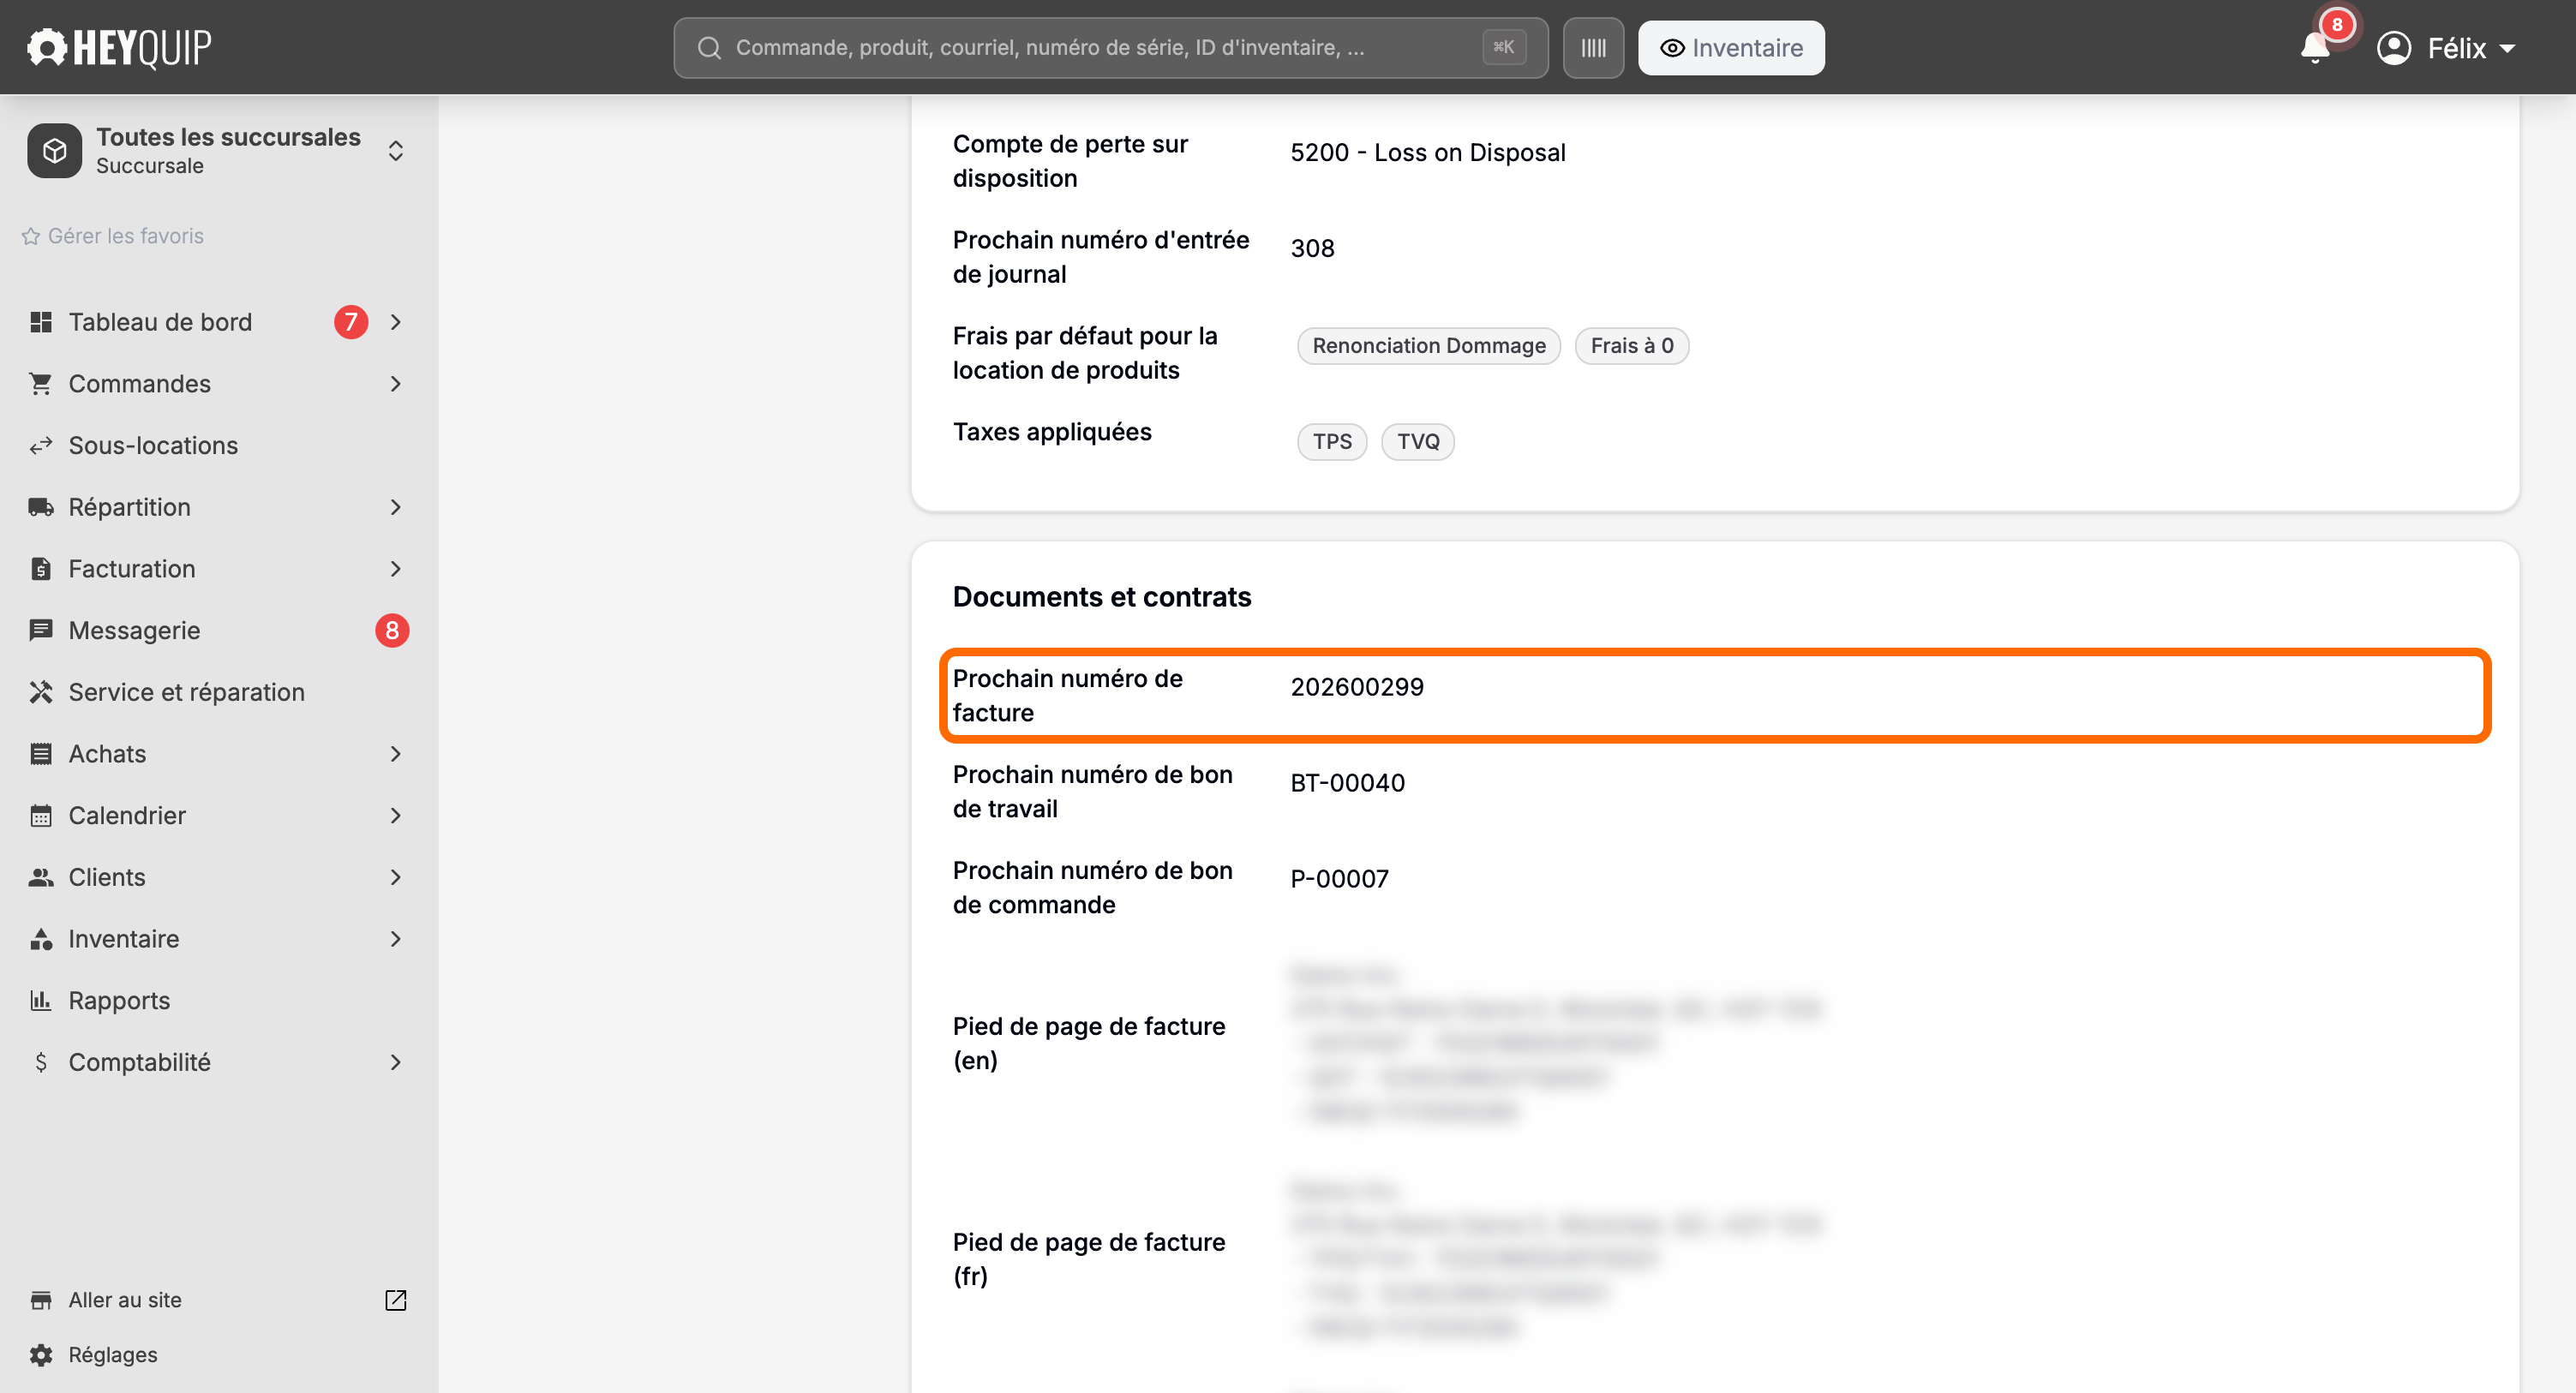Focus the global search field
This screenshot has width=2576, height=1393.
click(x=1110, y=48)
